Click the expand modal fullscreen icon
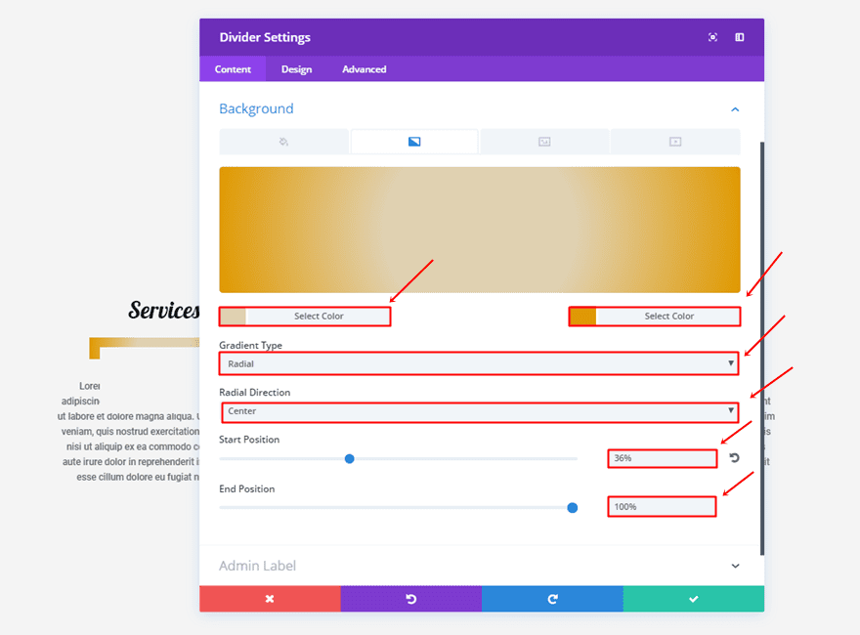The width and height of the screenshot is (860, 635). coord(712,37)
